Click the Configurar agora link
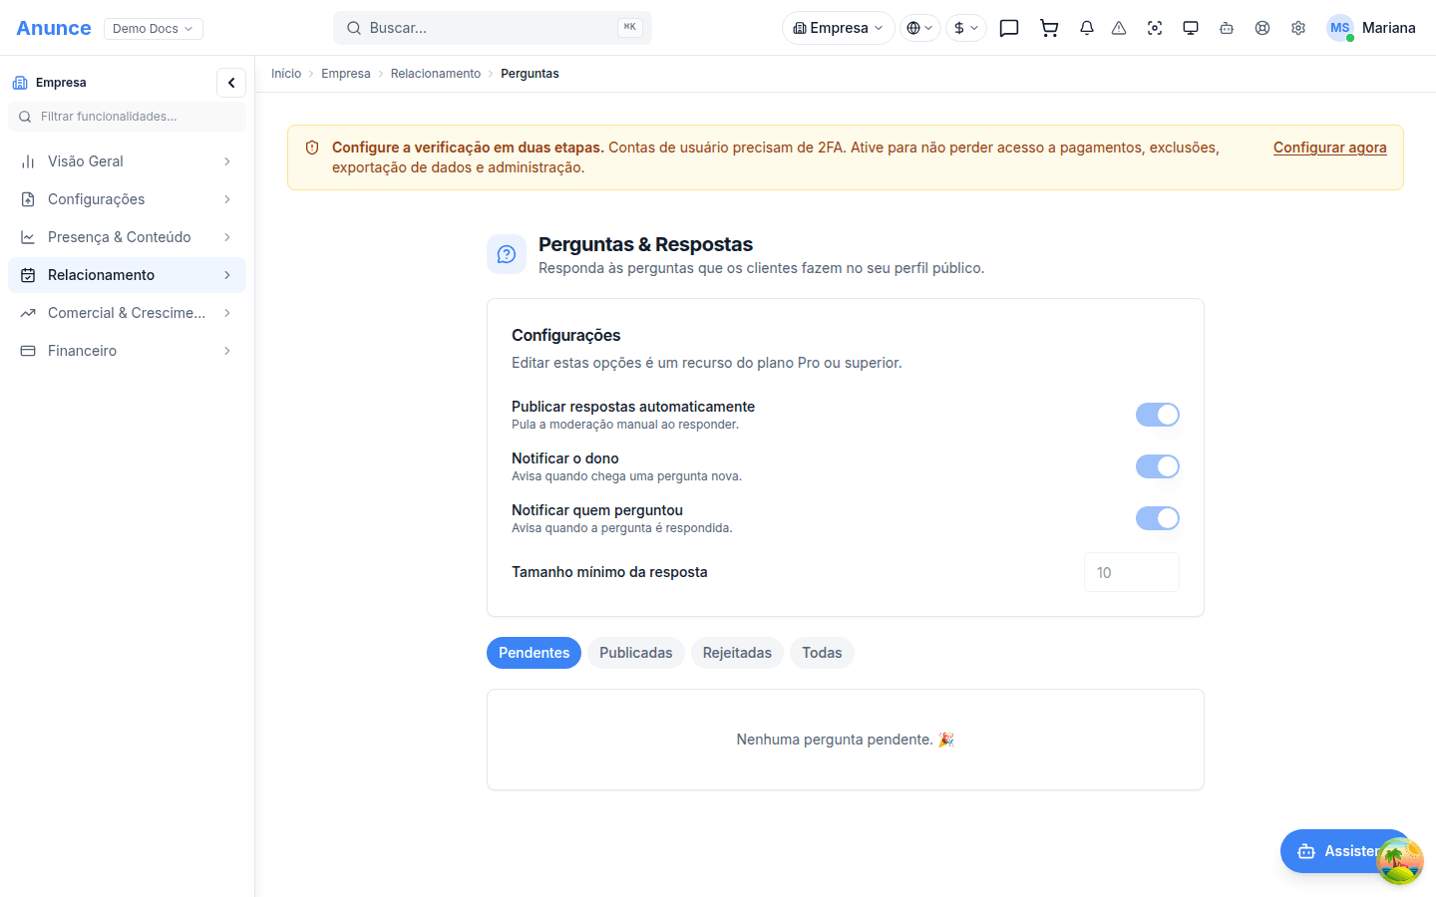The height and width of the screenshot is (897, 1436). 1329,148
